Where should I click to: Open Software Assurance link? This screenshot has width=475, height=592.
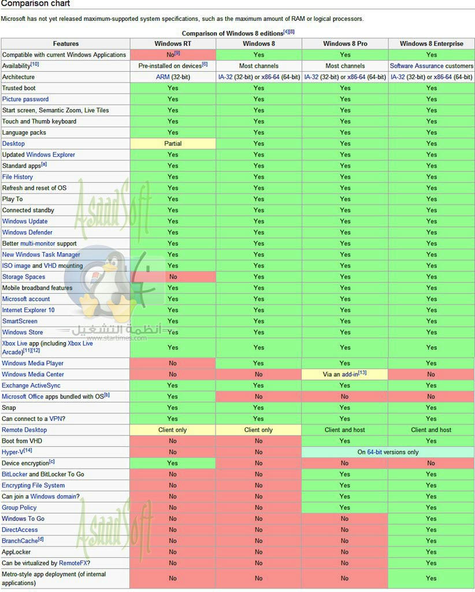click(417, 66)
